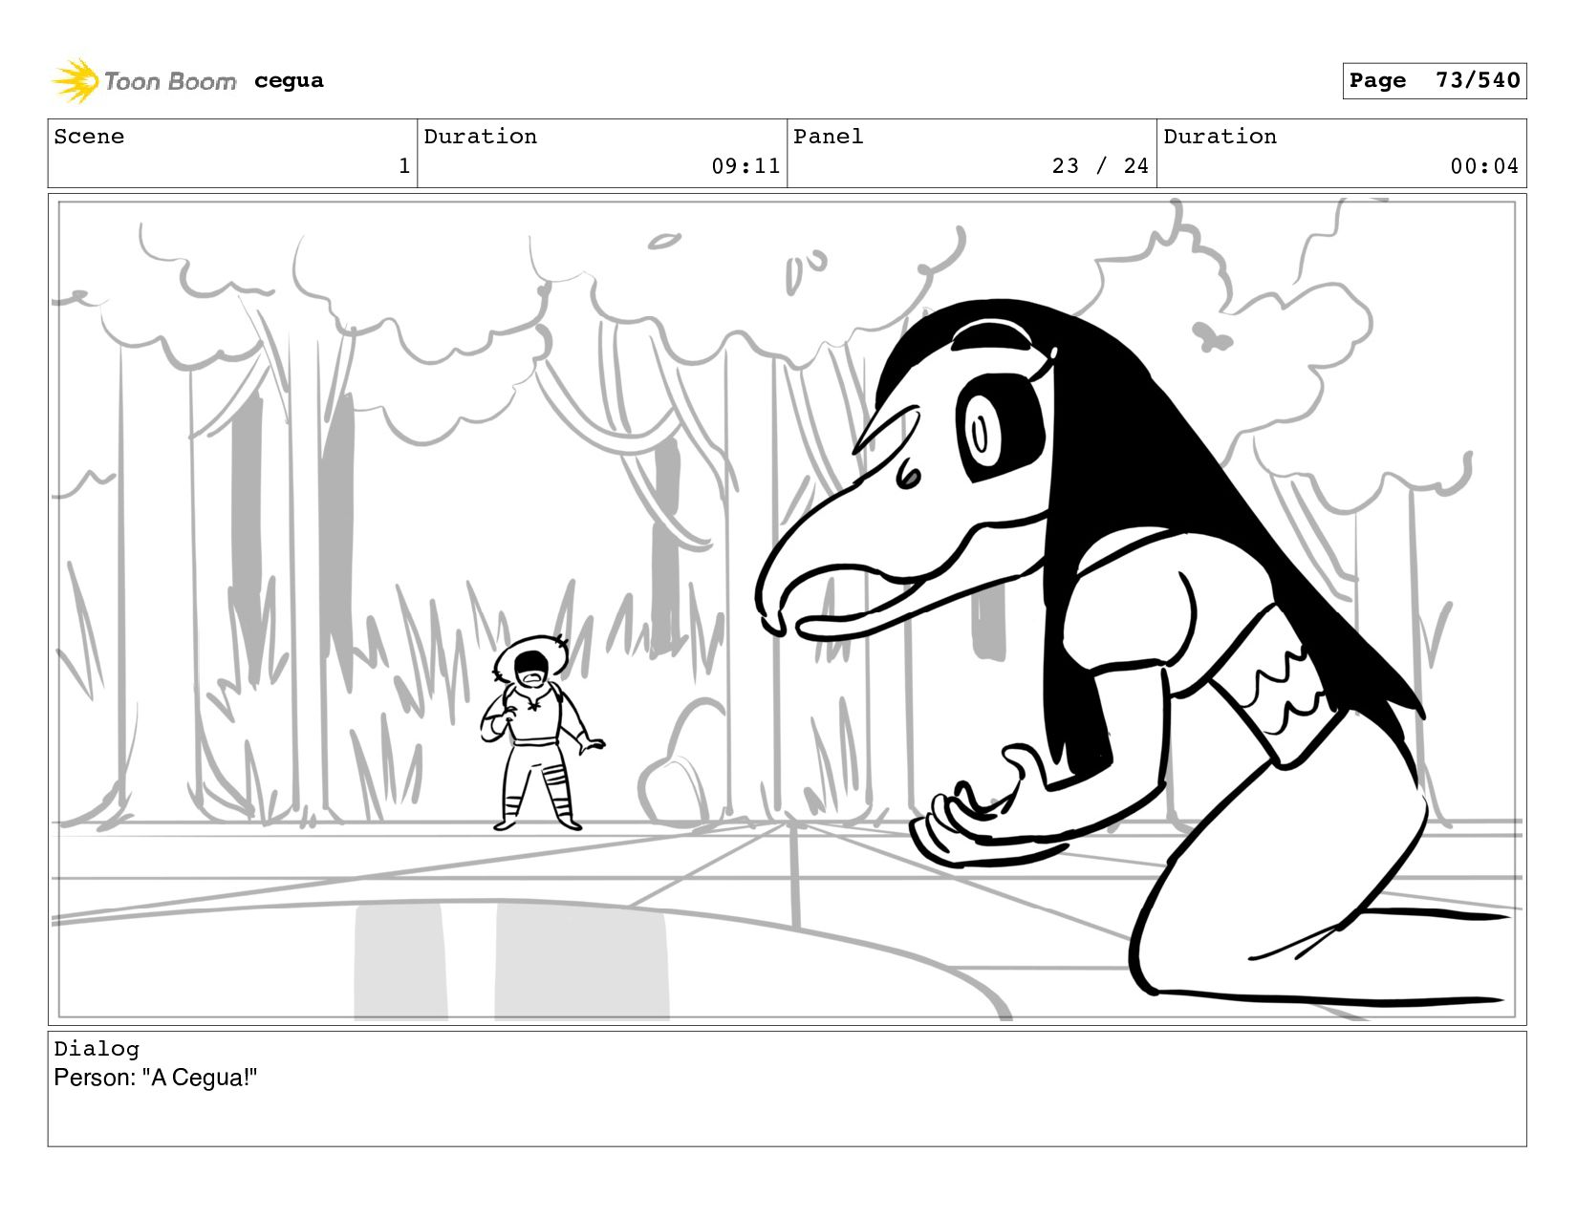This screenshot has width=1577, height=1218.
Task: Click the Toon Boom logo
Action: [x=143, y=81]
